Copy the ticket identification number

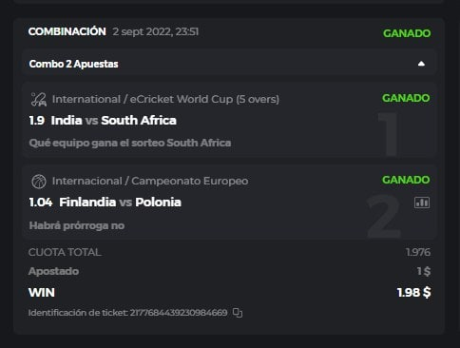[x=238, y=313]
